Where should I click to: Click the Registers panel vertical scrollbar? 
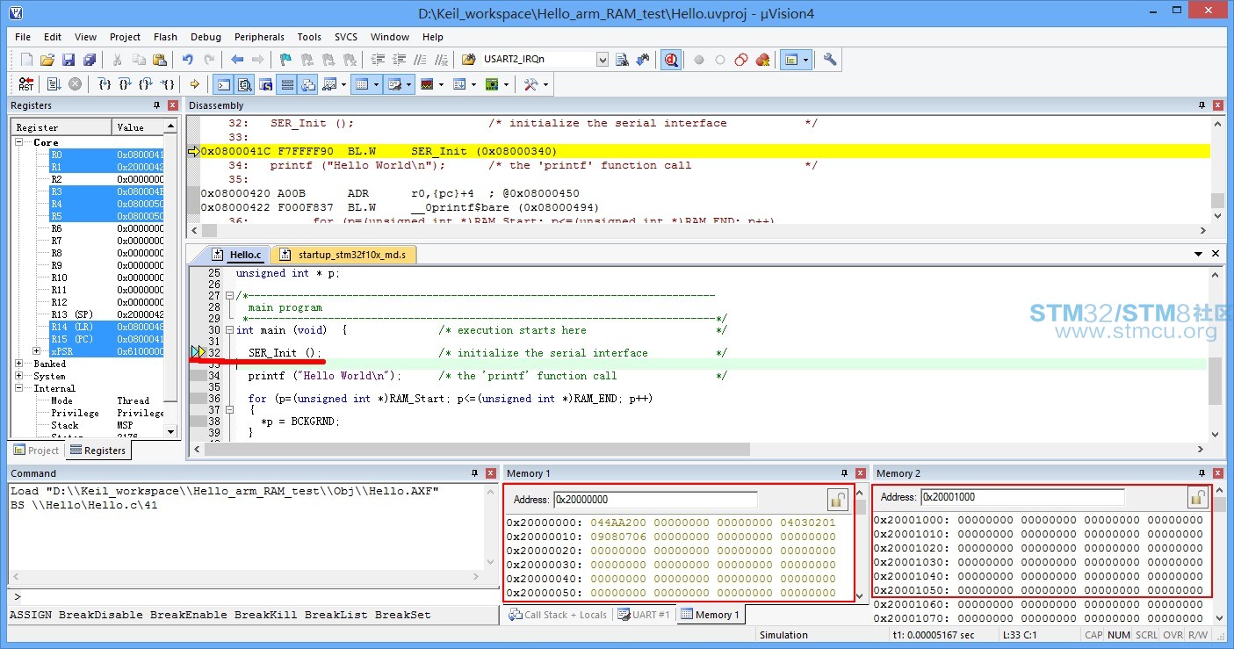coord(171,278)
